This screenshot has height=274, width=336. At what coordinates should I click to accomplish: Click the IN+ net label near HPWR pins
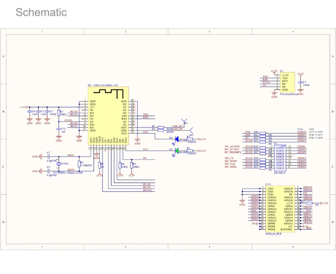pos(254,224)
